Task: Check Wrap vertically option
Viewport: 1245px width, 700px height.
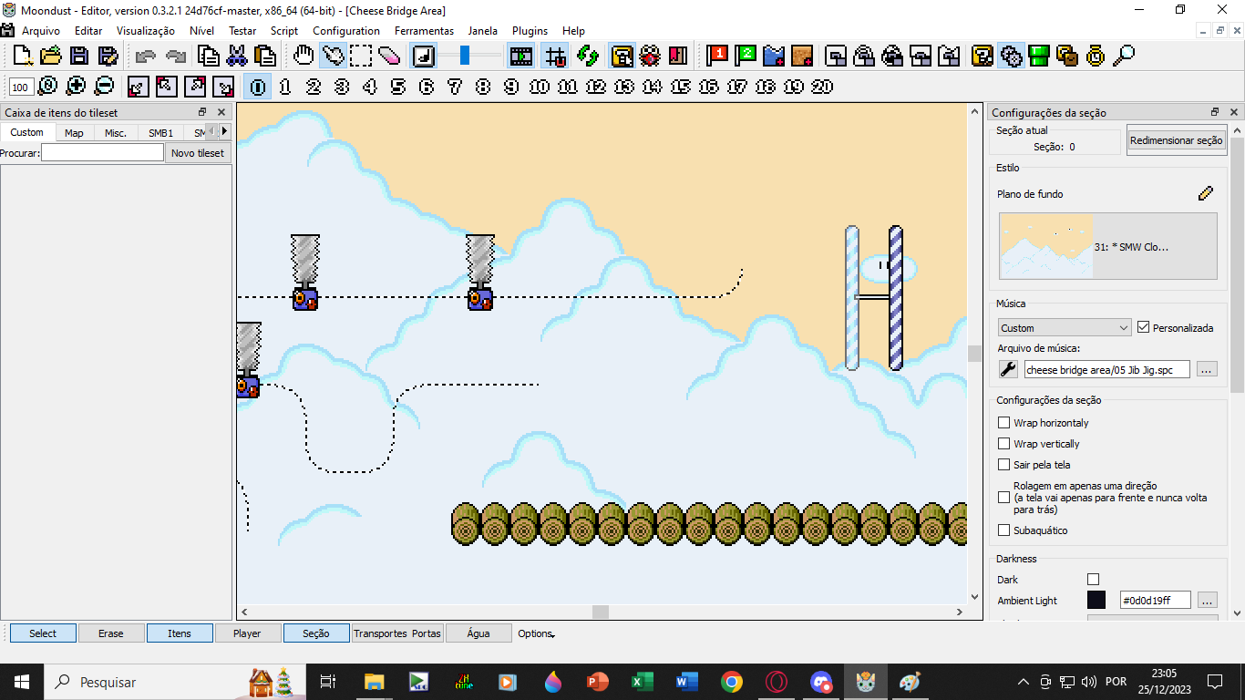Action: 1004,444
